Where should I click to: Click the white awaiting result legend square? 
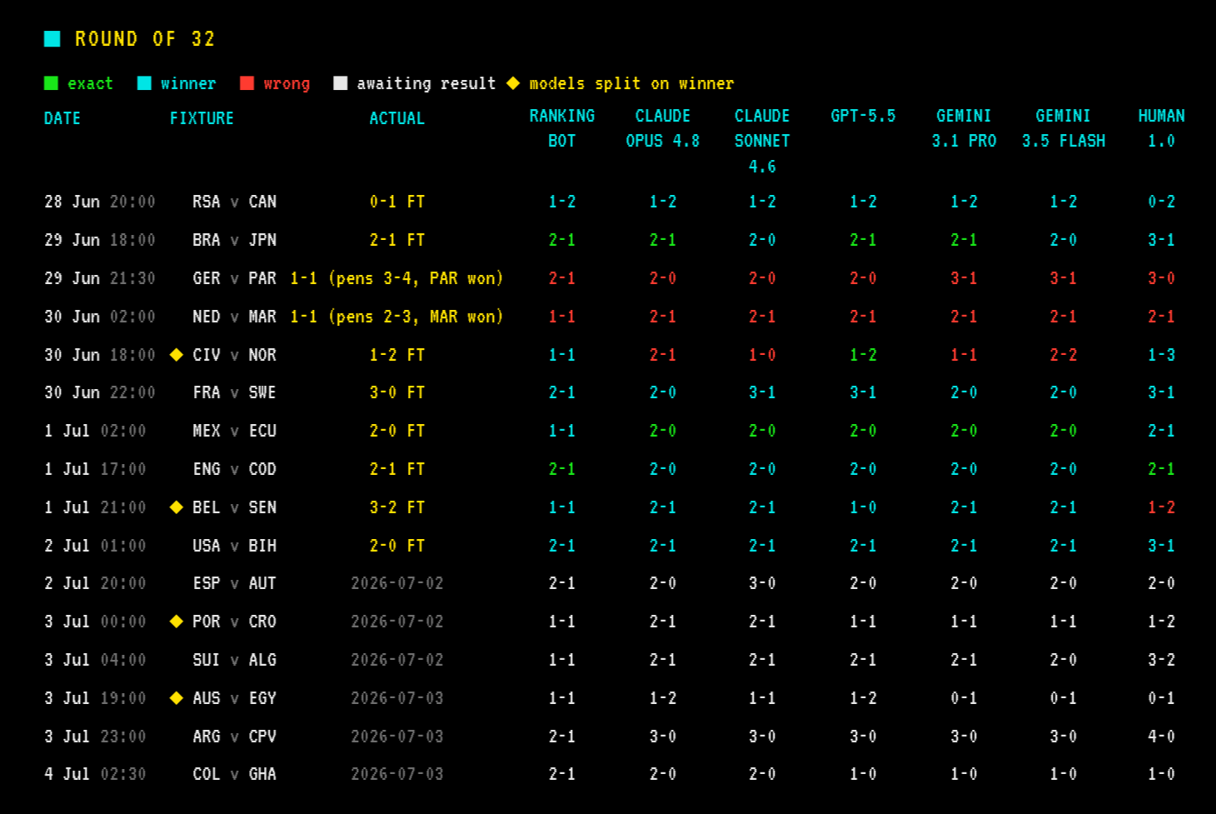coord(340,83)
